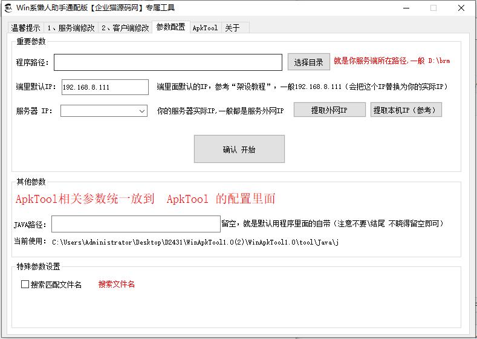Click the app icon in the title bar
The width and height of the screenshot is (477, 339).
[x=8, y=8]
